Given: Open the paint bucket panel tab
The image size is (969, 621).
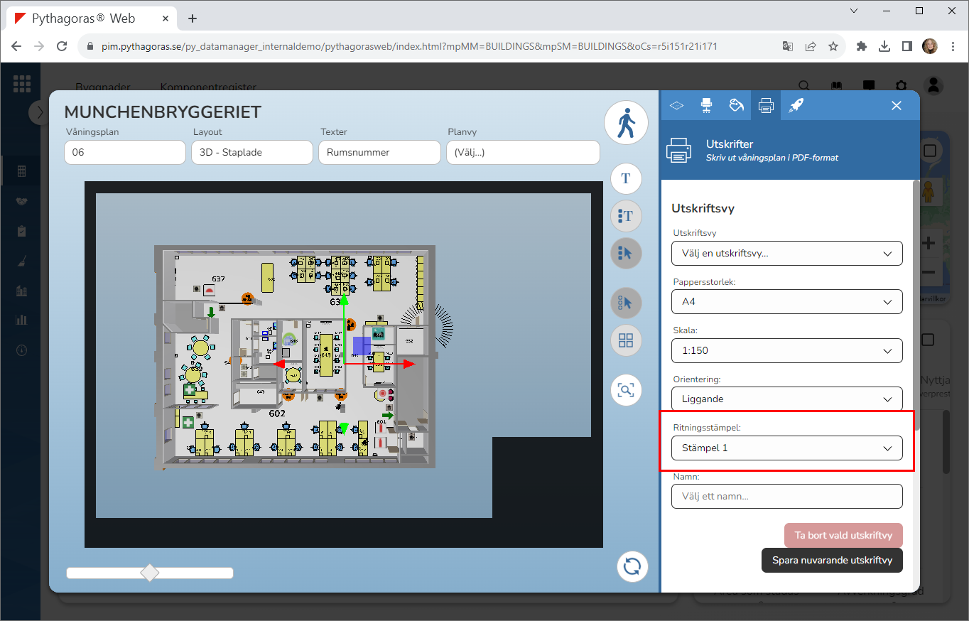Looking at the screenshot, I should pos(736,105).
